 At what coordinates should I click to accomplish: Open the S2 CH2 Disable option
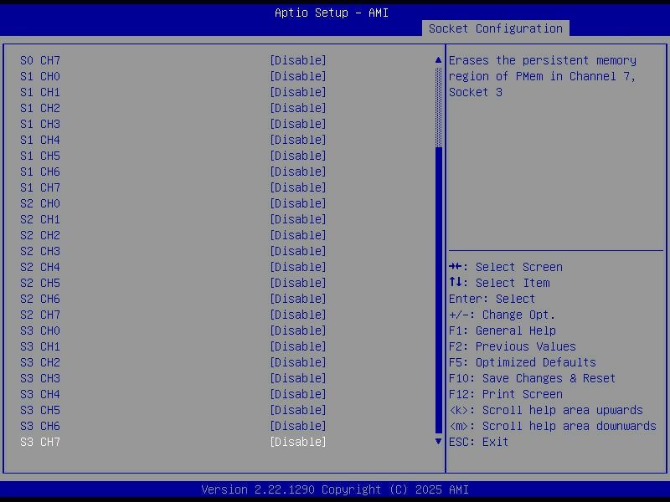tap(298, 235)
